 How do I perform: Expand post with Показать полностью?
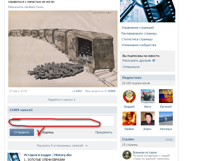point(26,7)
